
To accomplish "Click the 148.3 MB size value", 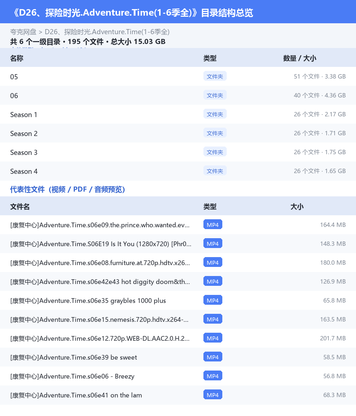I will tap(333, 244).
